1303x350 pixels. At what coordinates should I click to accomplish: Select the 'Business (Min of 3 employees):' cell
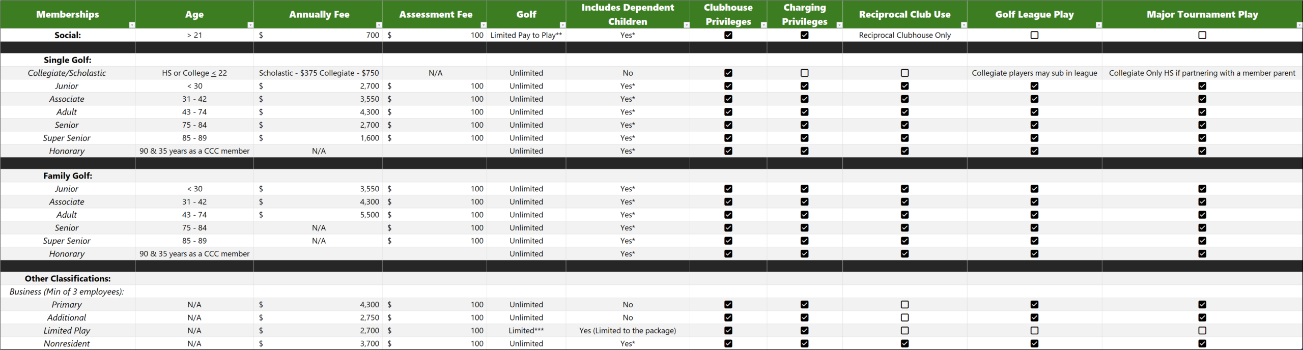tap(67, 292)
